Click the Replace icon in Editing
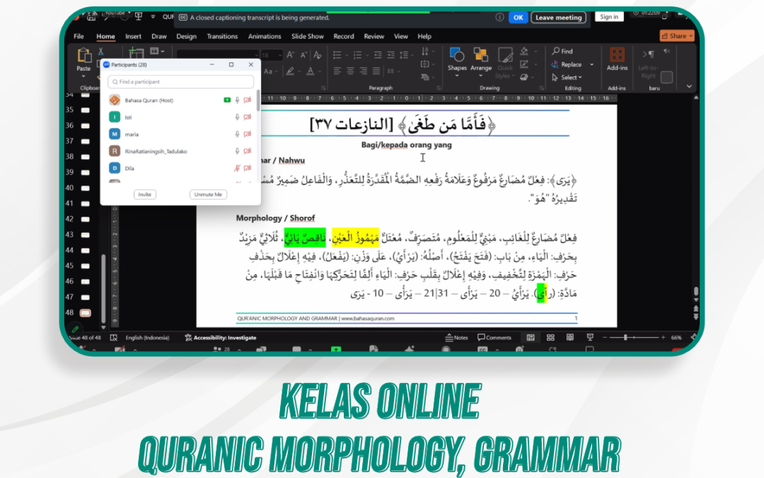This screenshot has width=764, height=478. click(x=555, y=64)
